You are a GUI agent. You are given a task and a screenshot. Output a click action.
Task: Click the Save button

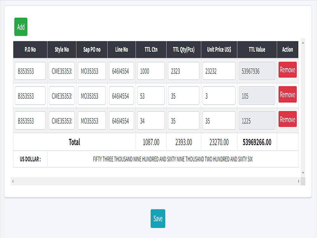tap(158, 219)
